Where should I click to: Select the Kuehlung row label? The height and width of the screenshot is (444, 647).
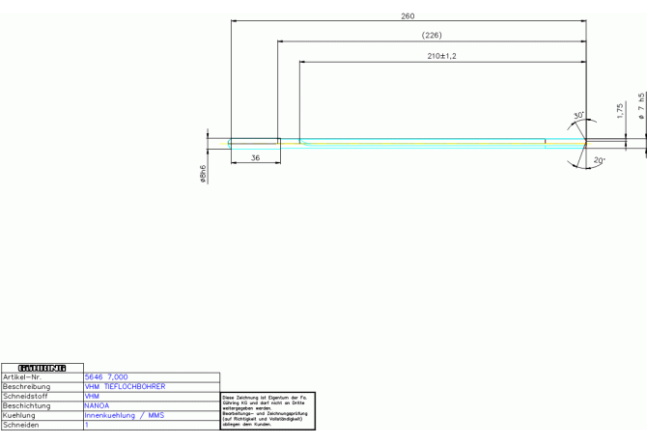[19, 415]
